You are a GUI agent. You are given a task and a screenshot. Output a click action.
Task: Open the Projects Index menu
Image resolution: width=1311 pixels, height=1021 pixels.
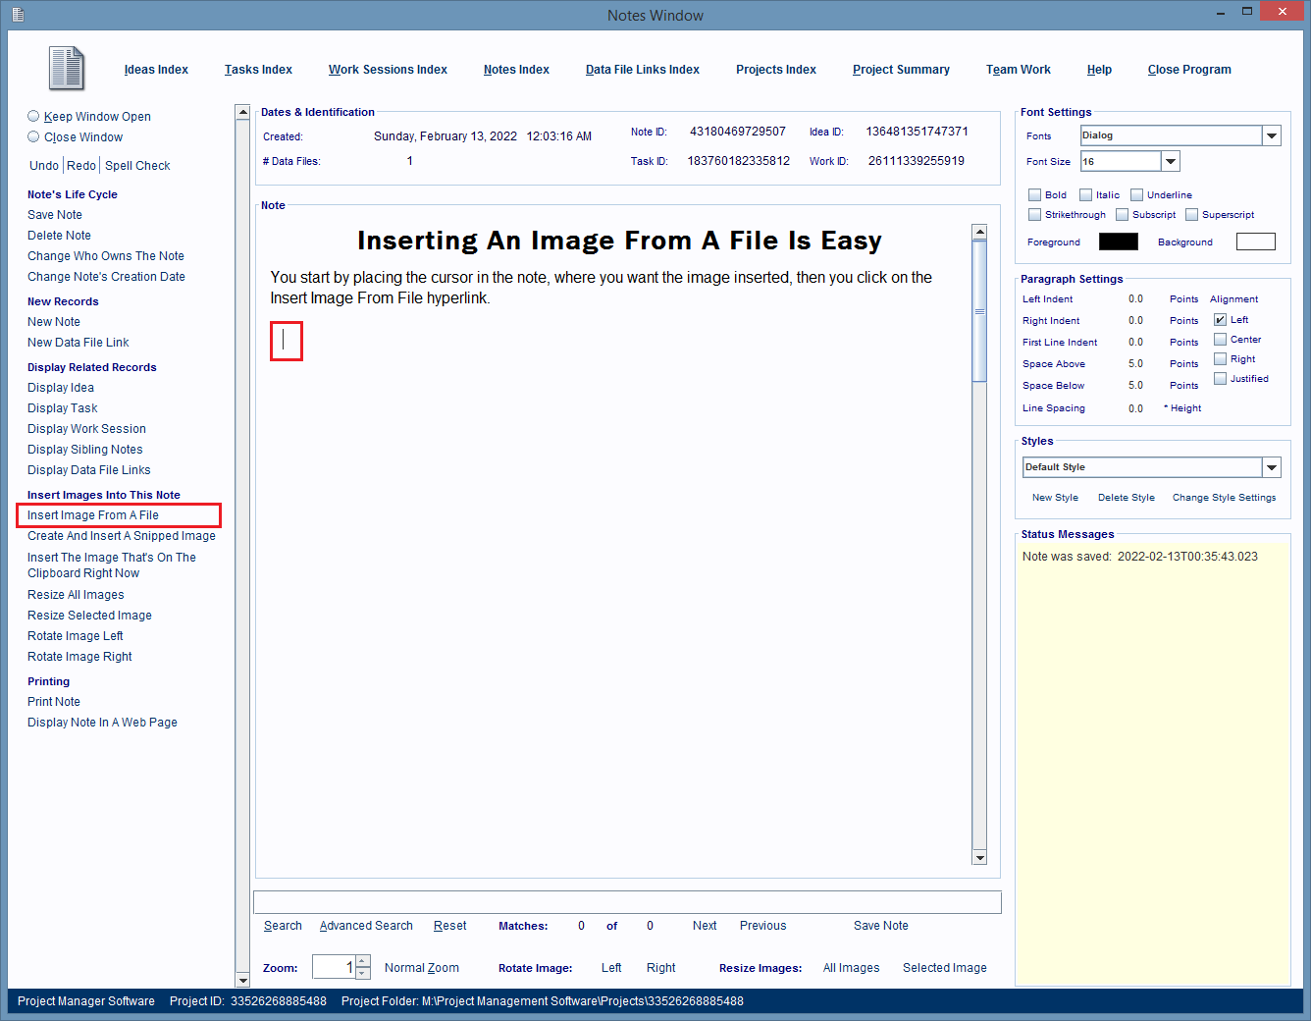pyautogui.click(x=776, y=70)
